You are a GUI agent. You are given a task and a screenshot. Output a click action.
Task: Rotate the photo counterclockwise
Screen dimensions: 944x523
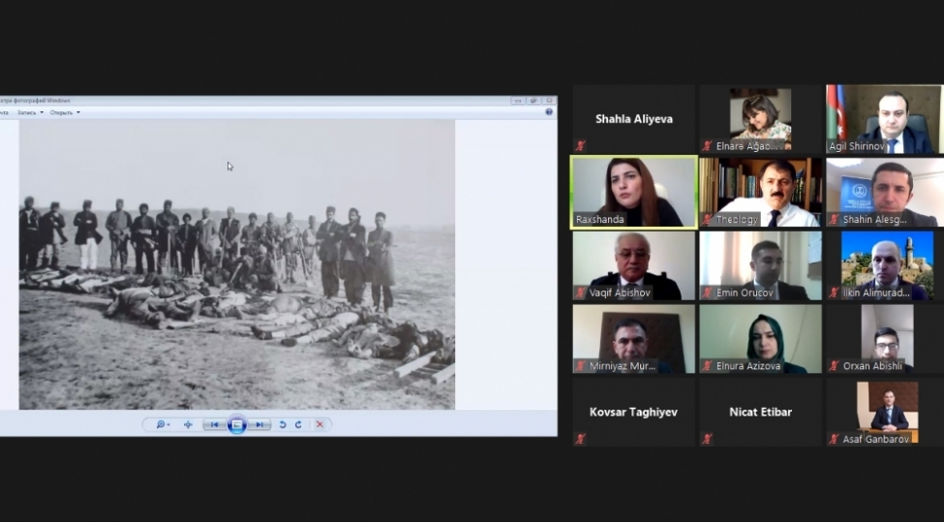click(283, 425)
